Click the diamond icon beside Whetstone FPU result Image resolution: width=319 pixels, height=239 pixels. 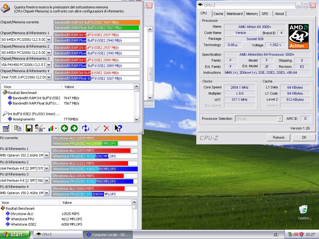[x=8, y=219]
